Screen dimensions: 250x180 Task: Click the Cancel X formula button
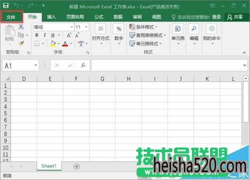[57, 65]
